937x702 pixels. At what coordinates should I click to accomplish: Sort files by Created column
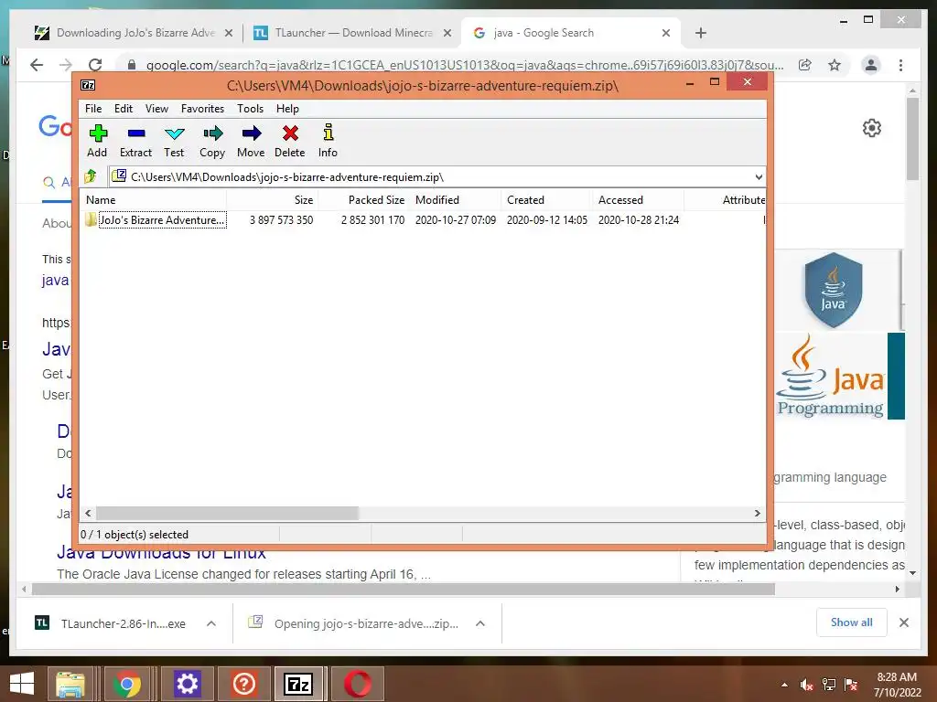[x=546, y=200]
